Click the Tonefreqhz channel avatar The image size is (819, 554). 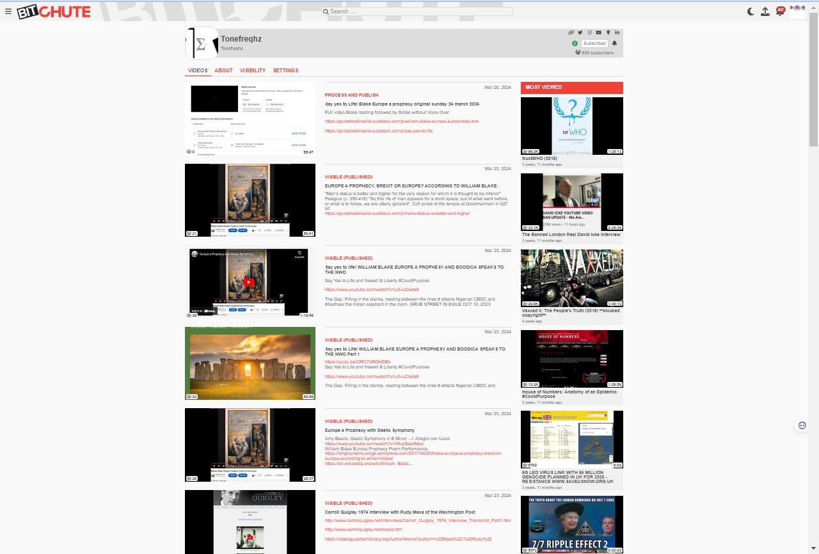pyautogui.click(x=202, y=44)
